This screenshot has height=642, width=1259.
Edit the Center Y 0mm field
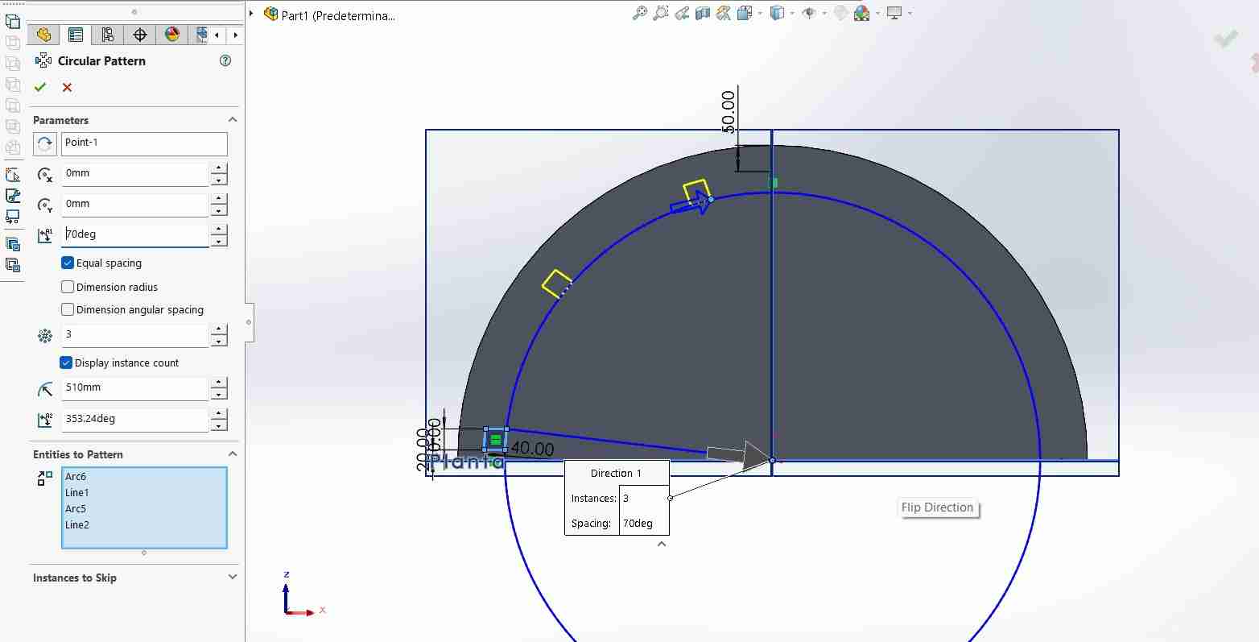coord(135,204)
